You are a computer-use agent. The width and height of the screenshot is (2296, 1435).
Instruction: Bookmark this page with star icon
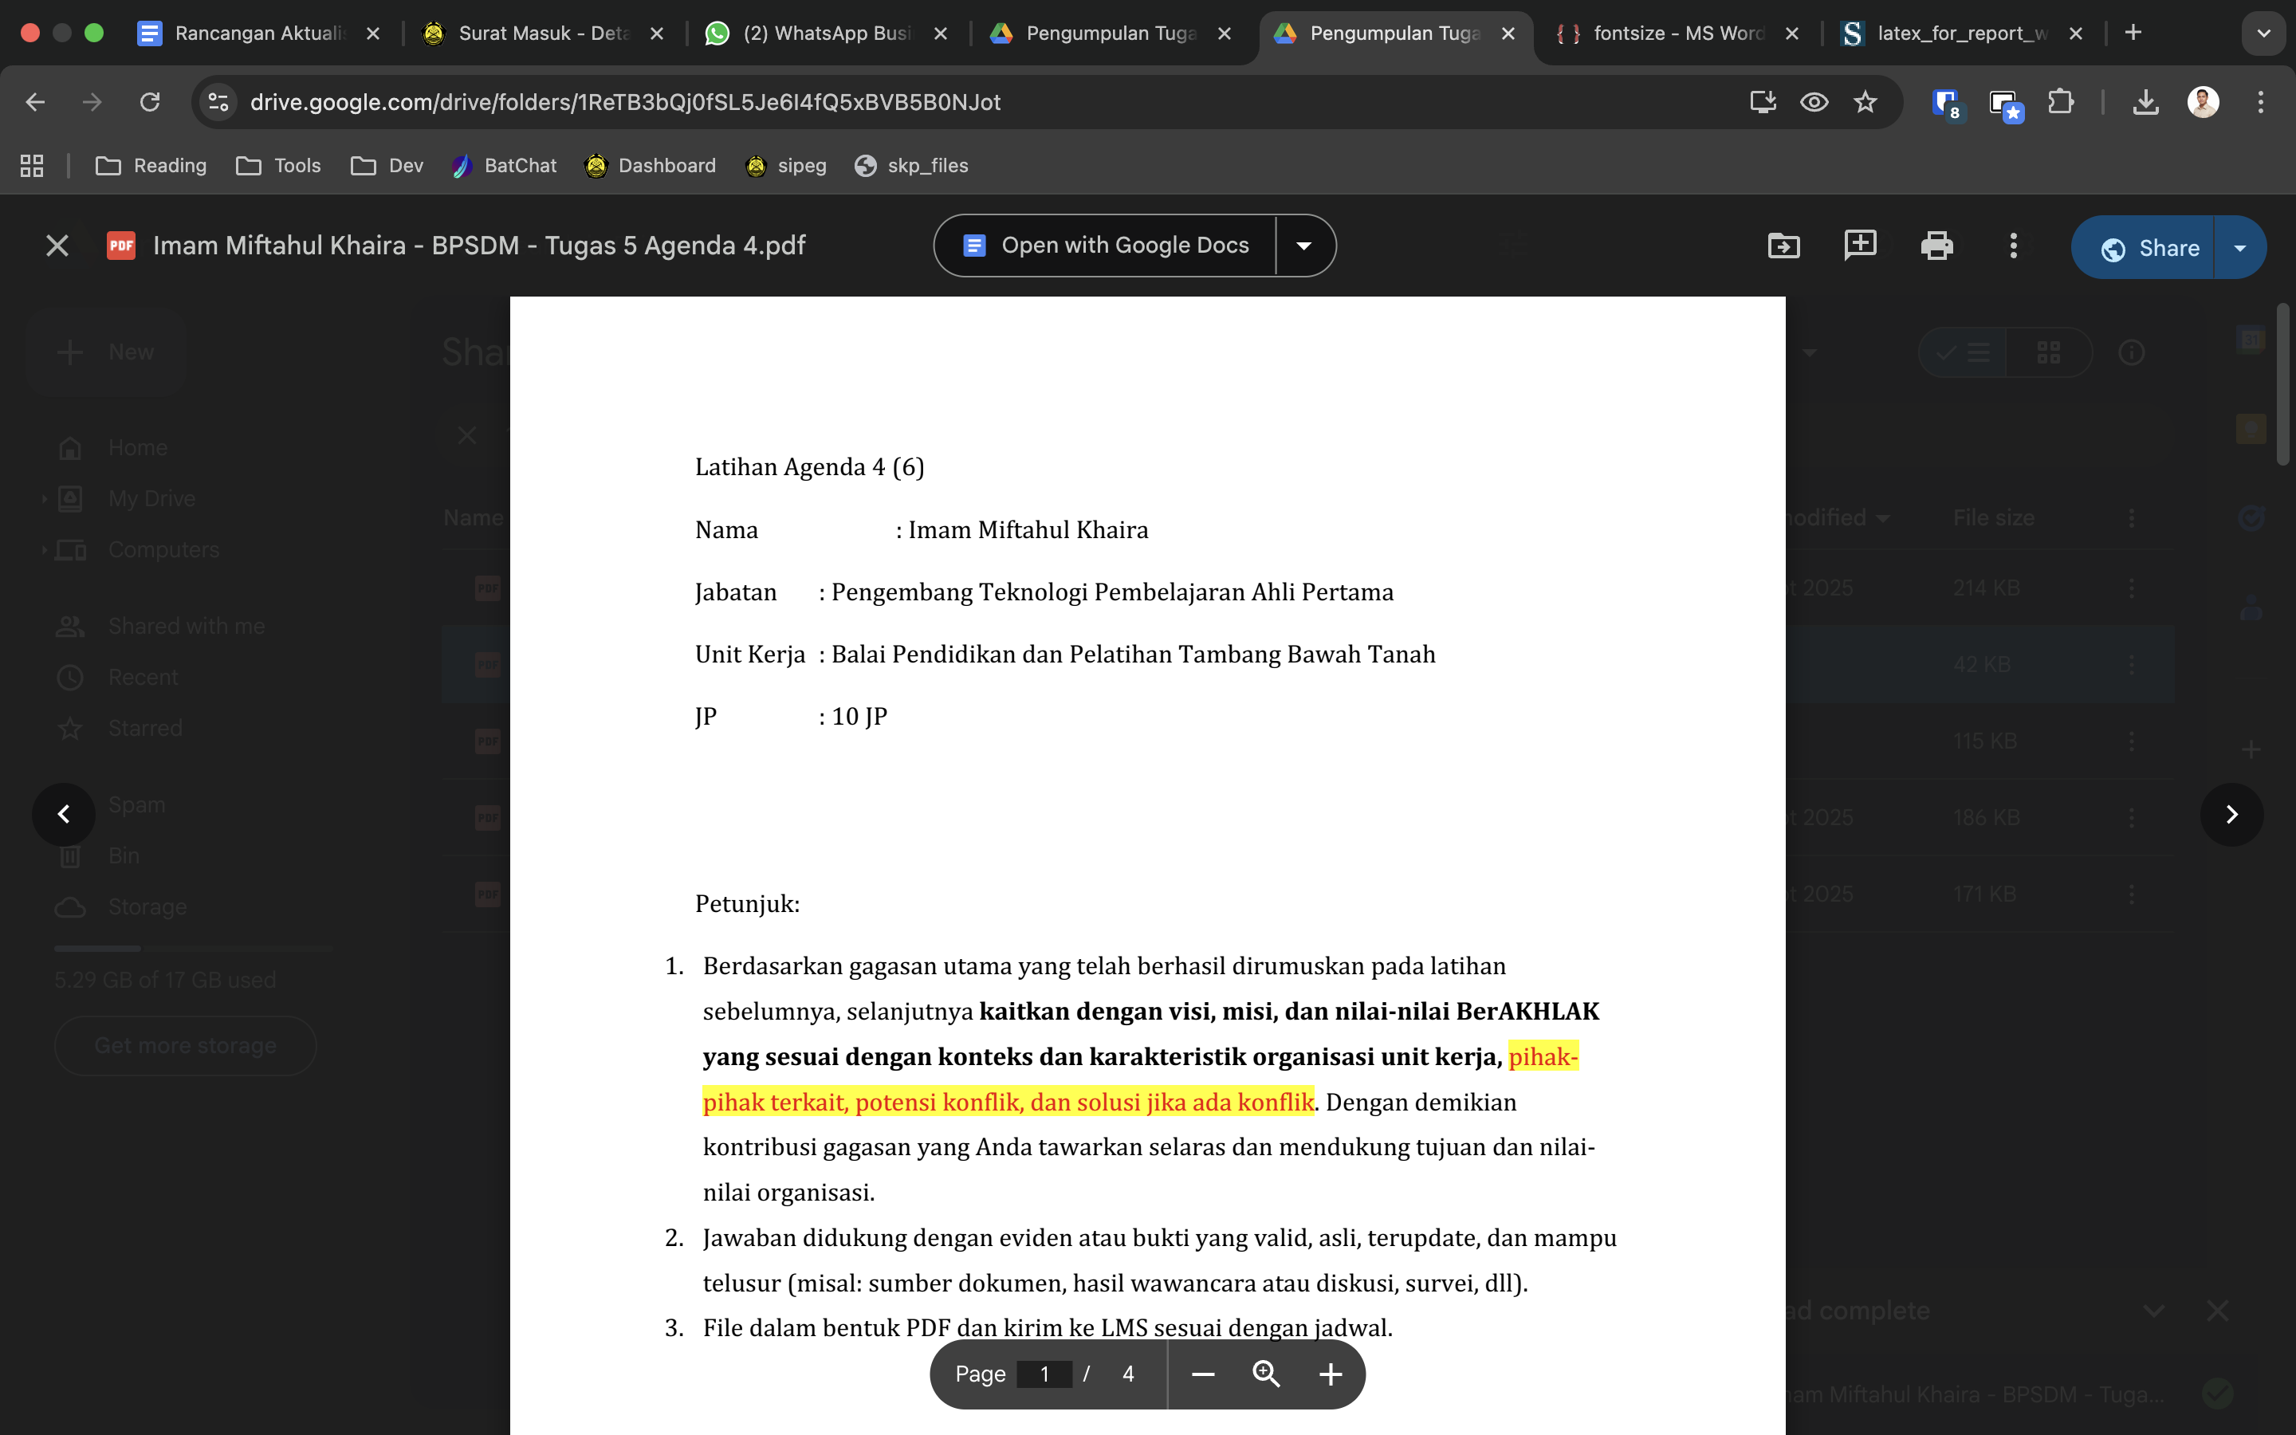pos(1866,101)
